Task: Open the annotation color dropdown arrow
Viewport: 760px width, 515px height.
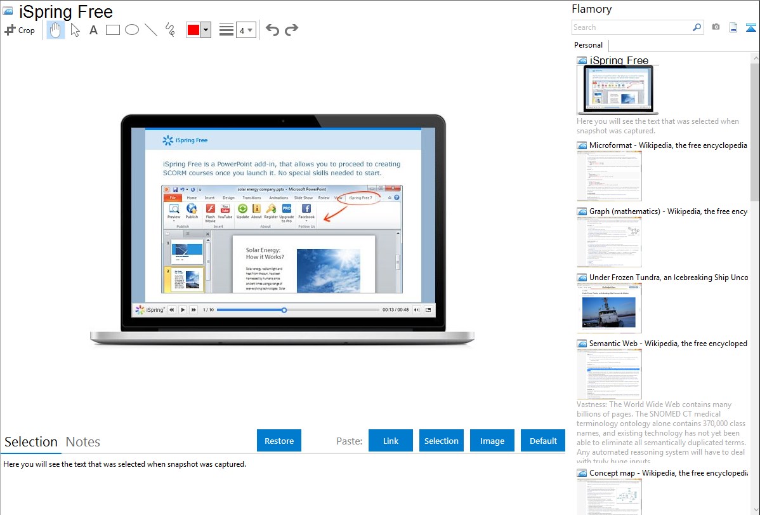Action: [x=206, y=30]
